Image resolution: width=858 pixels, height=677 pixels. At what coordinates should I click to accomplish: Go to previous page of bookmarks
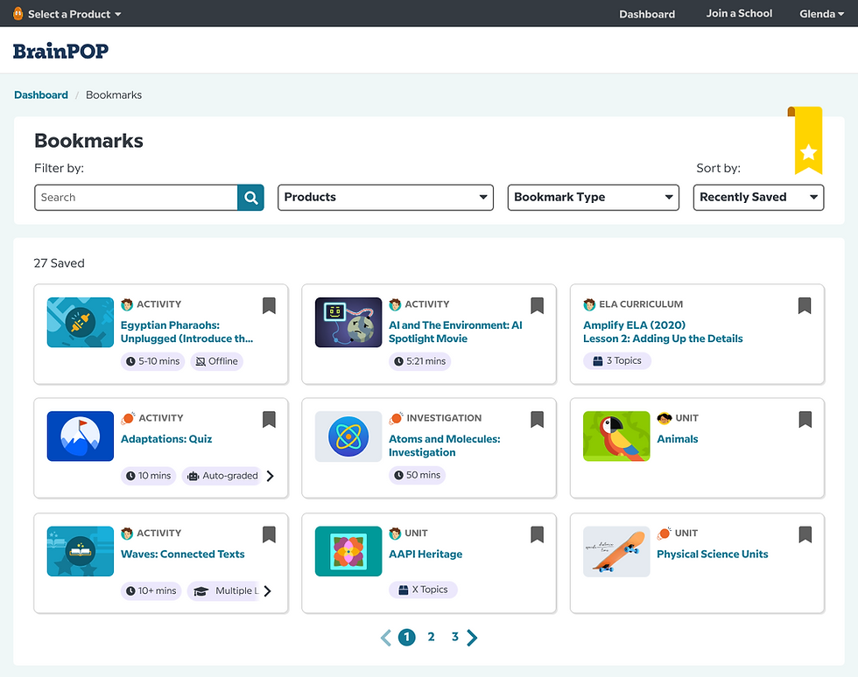coord(386,637)
